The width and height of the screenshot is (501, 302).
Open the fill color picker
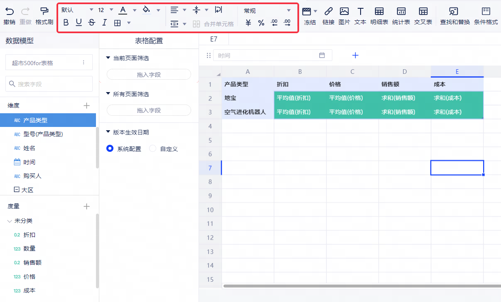158,10
